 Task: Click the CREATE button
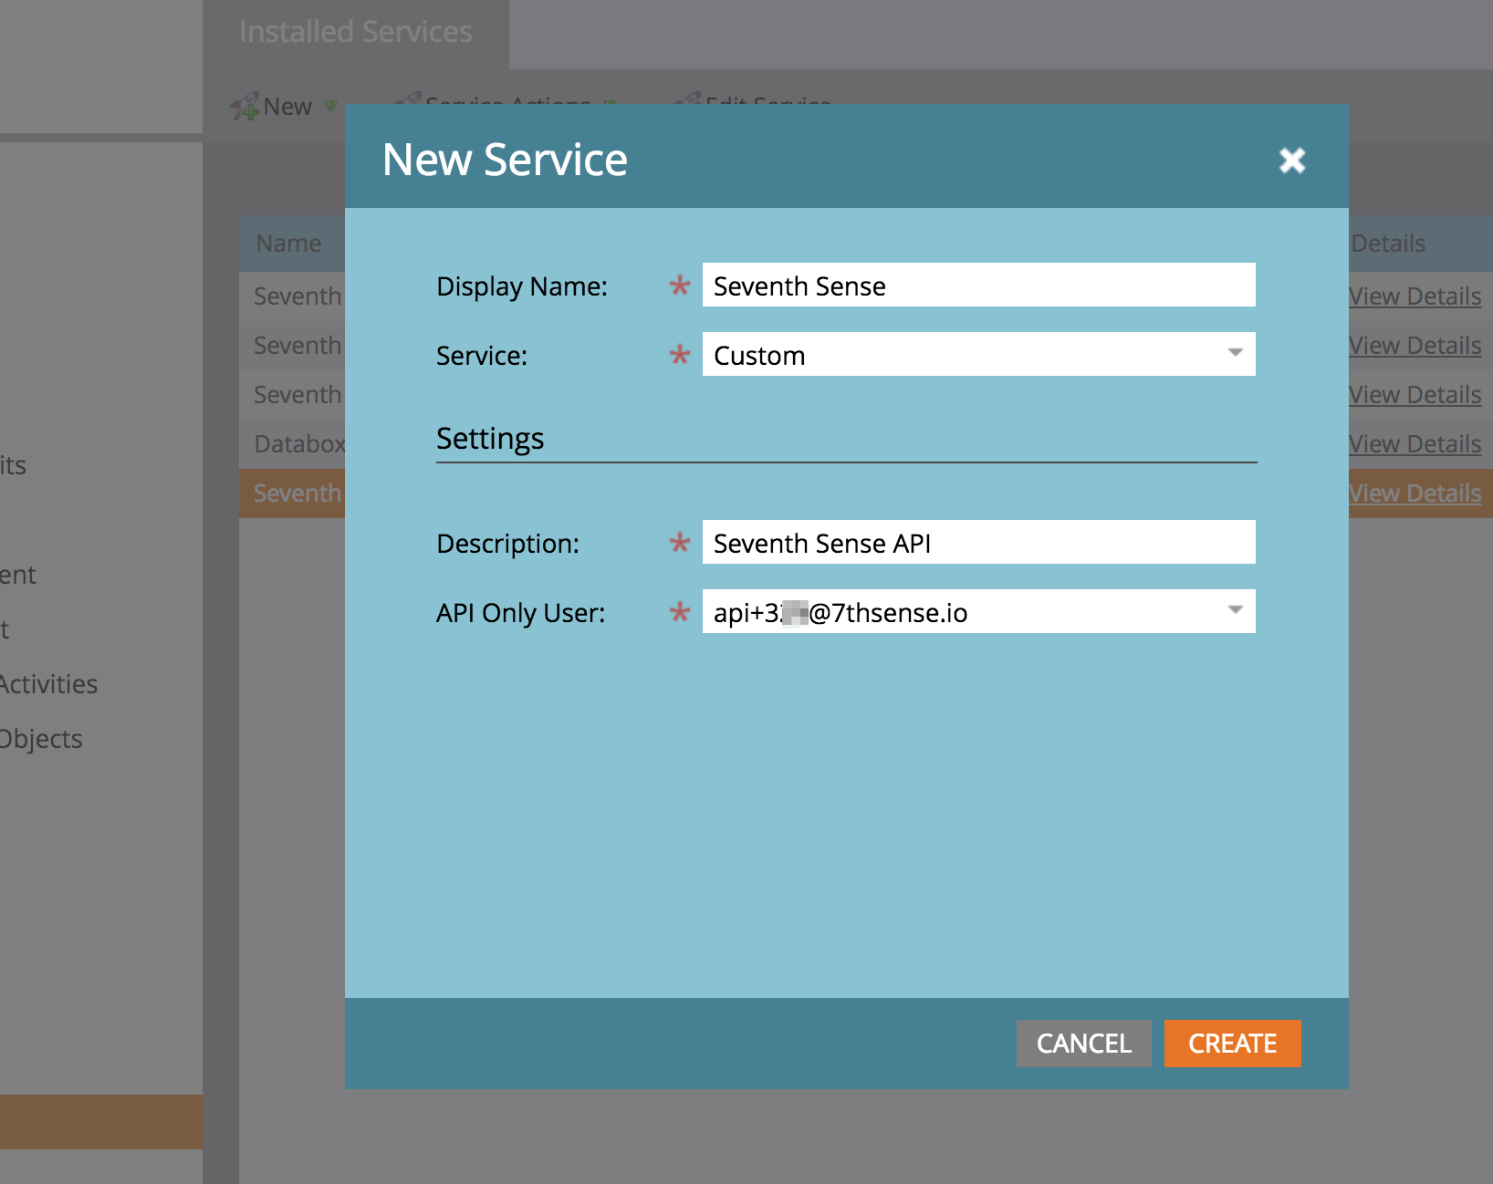[1232, 1043]
